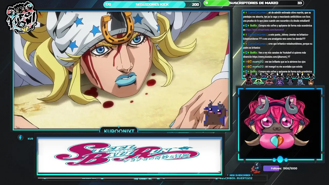Click CuervoConLentes name on 'creo que britanico' message
Viewport: 329px width, 185px height.
[x=257, y=44]
